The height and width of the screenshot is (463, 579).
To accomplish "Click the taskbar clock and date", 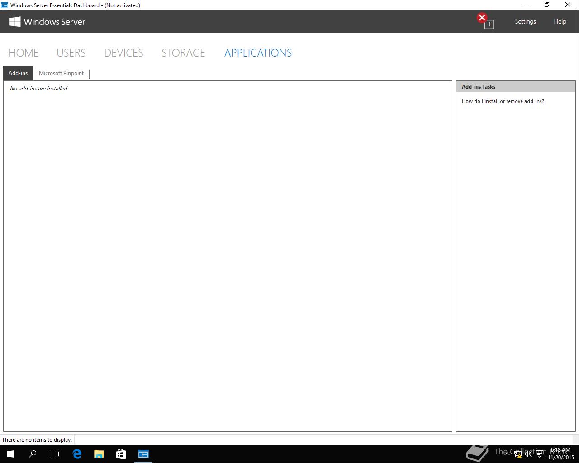I will click(561, 454).
